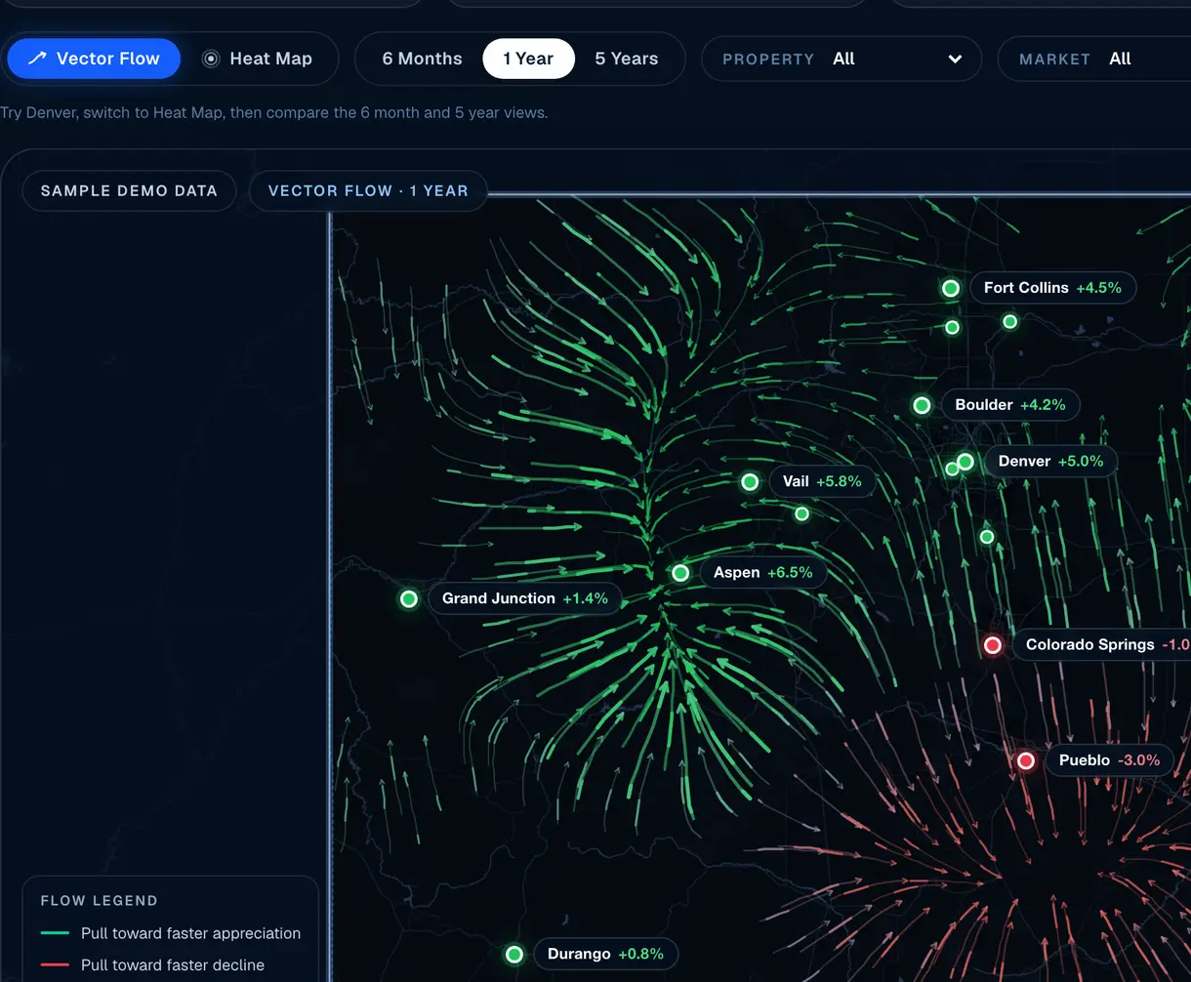Click the Fort Collins green map marker

click(951, 288)
